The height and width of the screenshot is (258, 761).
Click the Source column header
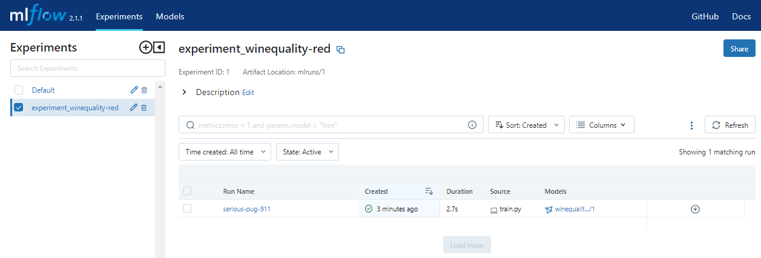[x=500, y=191]
